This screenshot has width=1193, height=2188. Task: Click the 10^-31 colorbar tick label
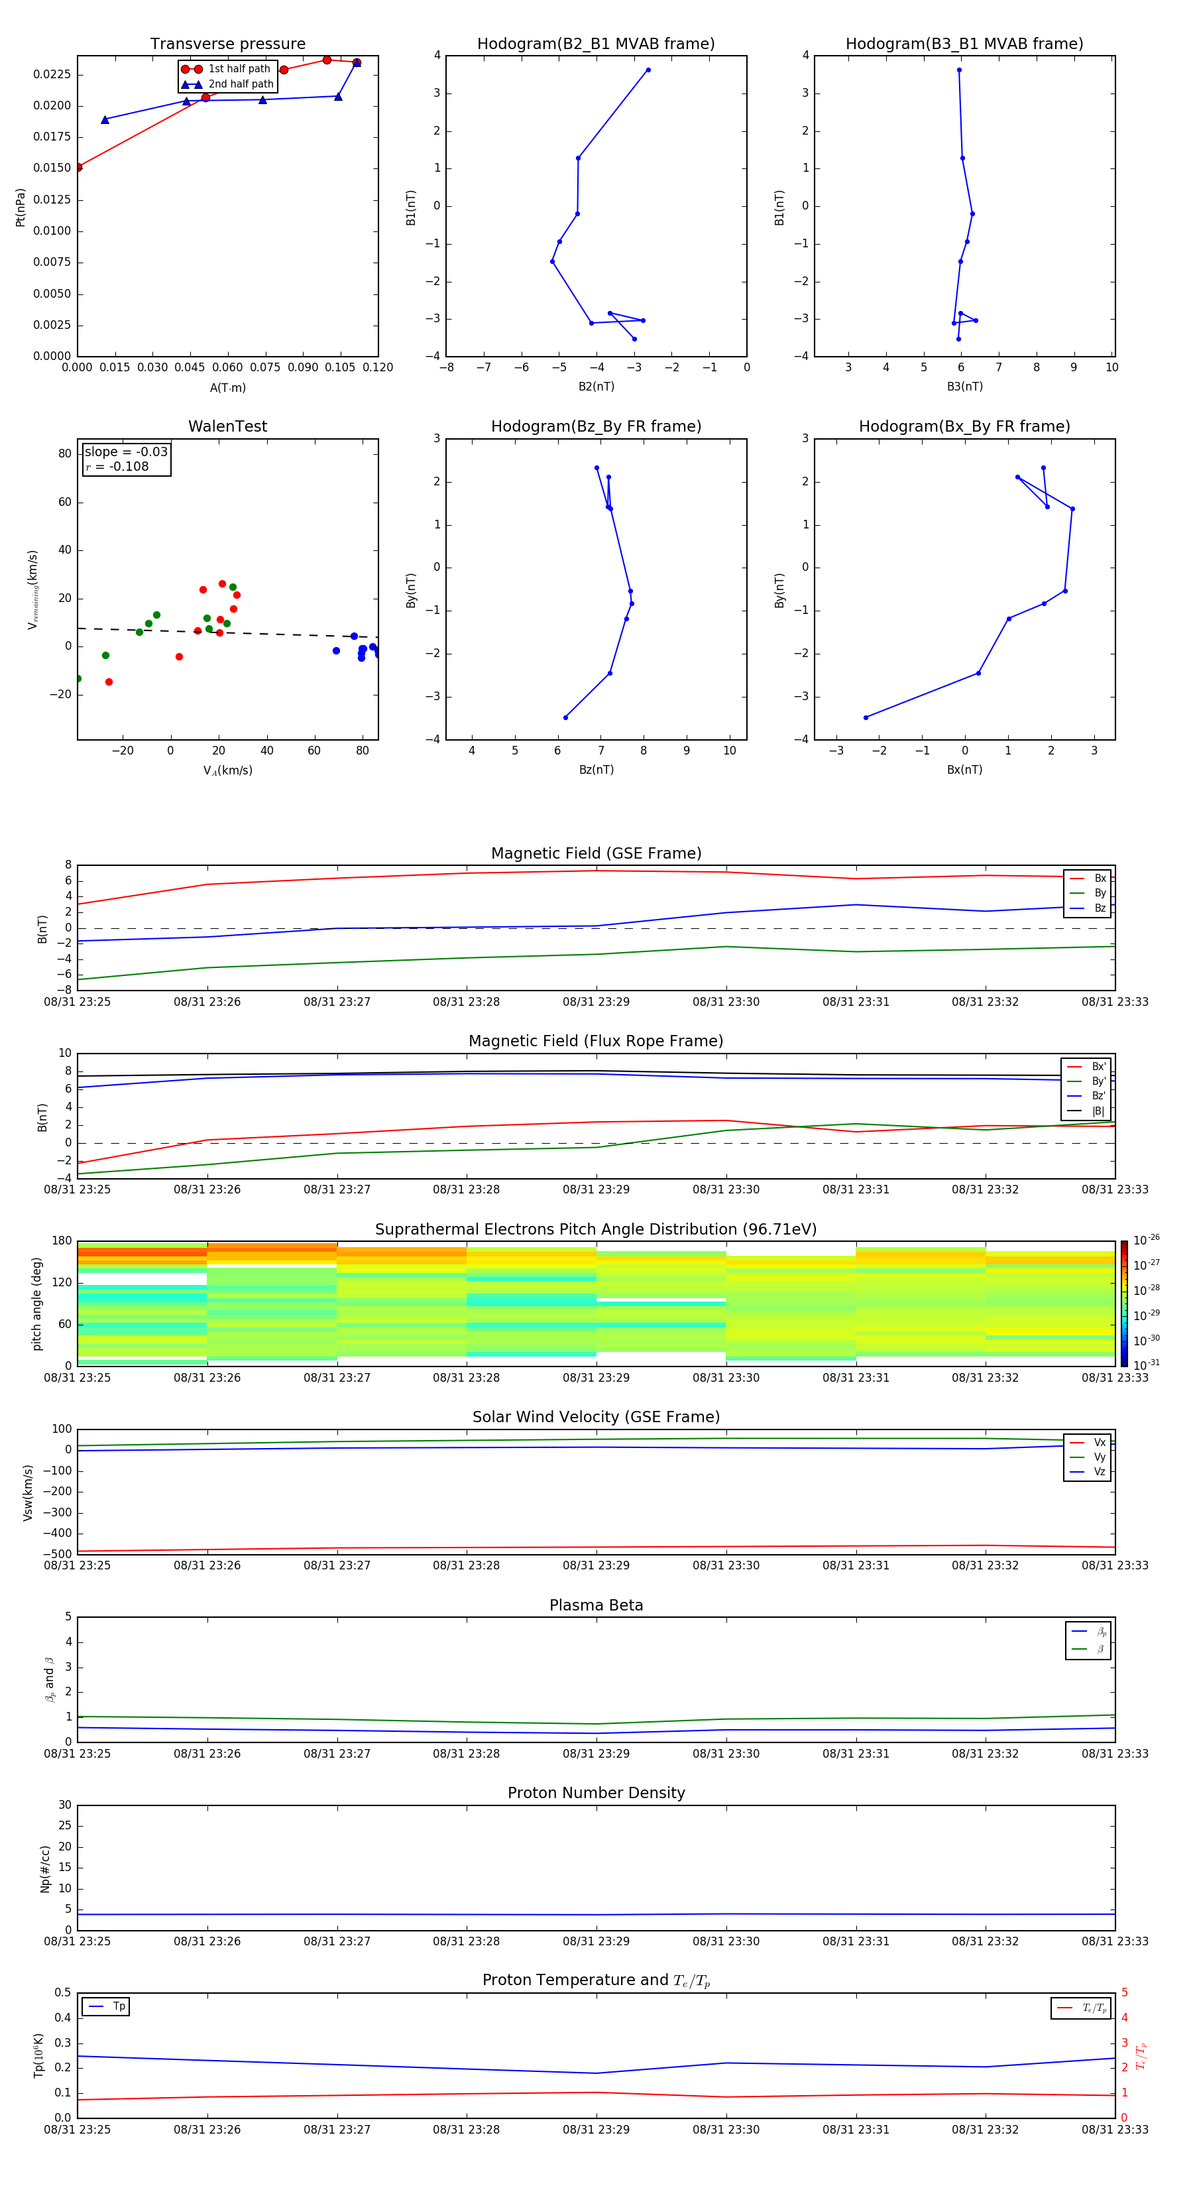pyautogui.click(x=1145, y=1365)
